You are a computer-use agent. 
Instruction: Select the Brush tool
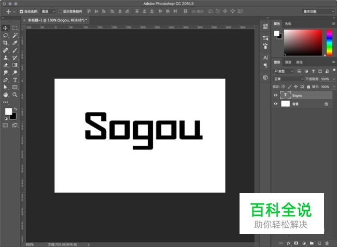(x=15, y=50)
